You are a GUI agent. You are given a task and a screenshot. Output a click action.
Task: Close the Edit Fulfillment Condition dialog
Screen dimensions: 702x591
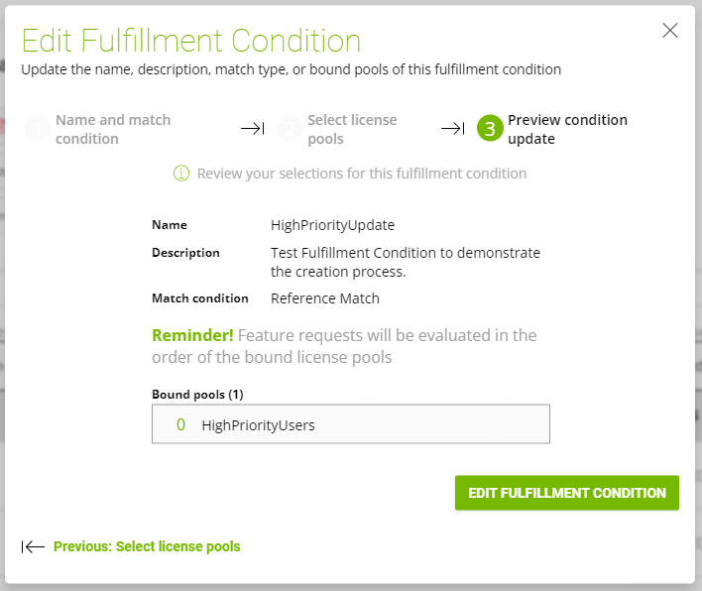pyautogui.click(x=670, y=31)
